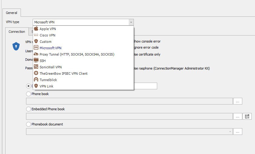Click TheGreenBow lifebuoy icon
Viewport: 255px width, 154px height.
36,73
